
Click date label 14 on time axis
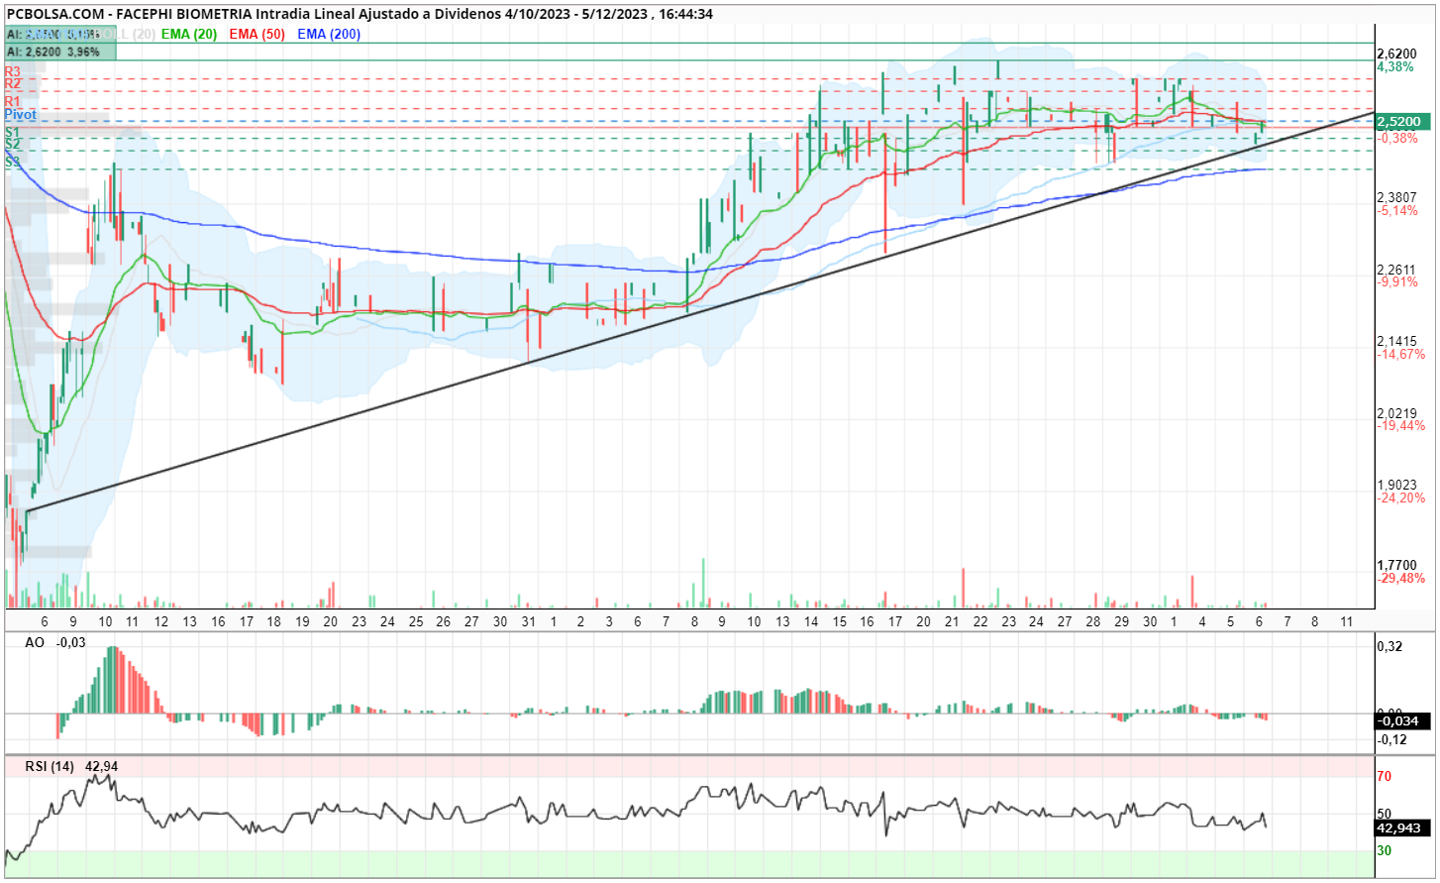coord(811,622)
